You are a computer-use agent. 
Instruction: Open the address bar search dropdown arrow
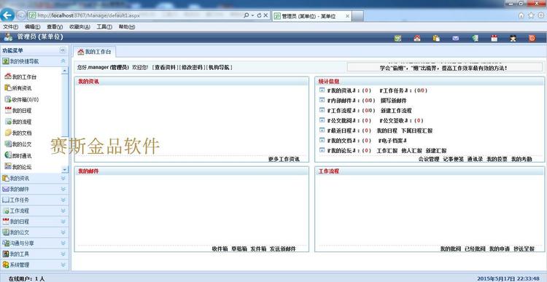pyautogui.click(x=252, y=15)
